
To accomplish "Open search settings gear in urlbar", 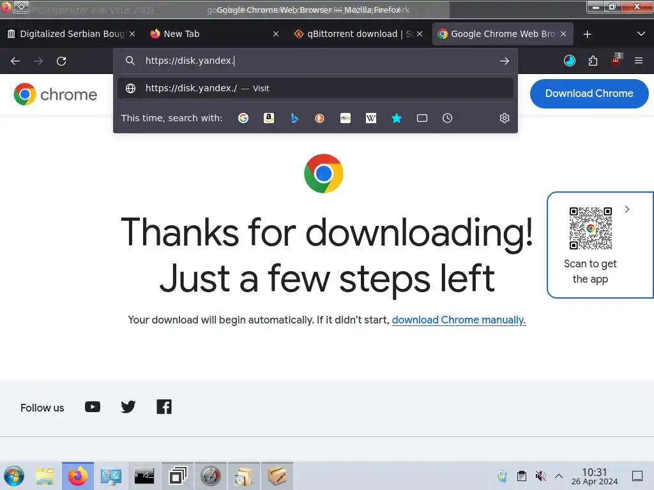I will (x=505, y=118).
